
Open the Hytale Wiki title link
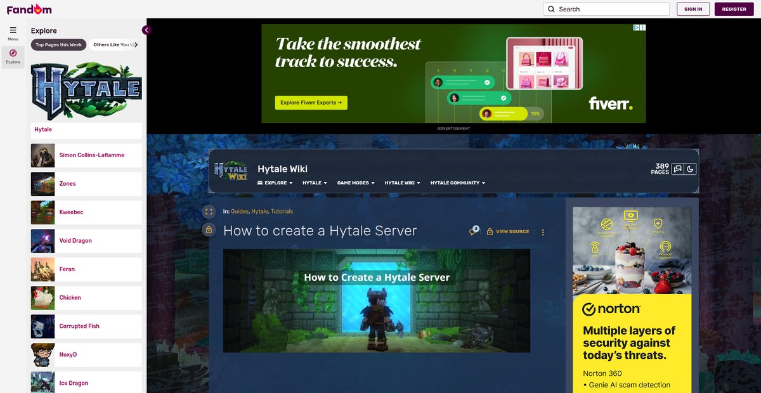point(282,169)
